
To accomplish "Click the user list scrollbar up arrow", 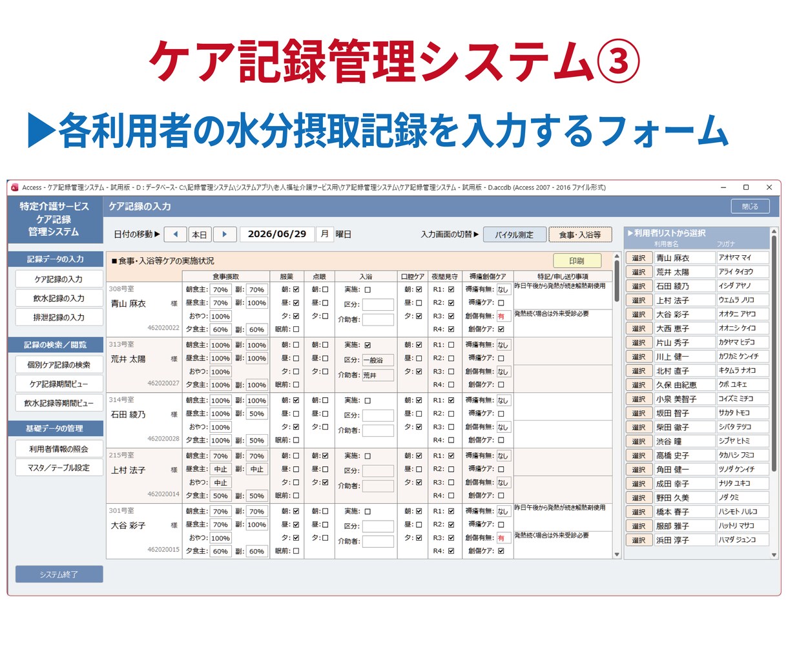I will pyautogui.click(x=774, y=231).
